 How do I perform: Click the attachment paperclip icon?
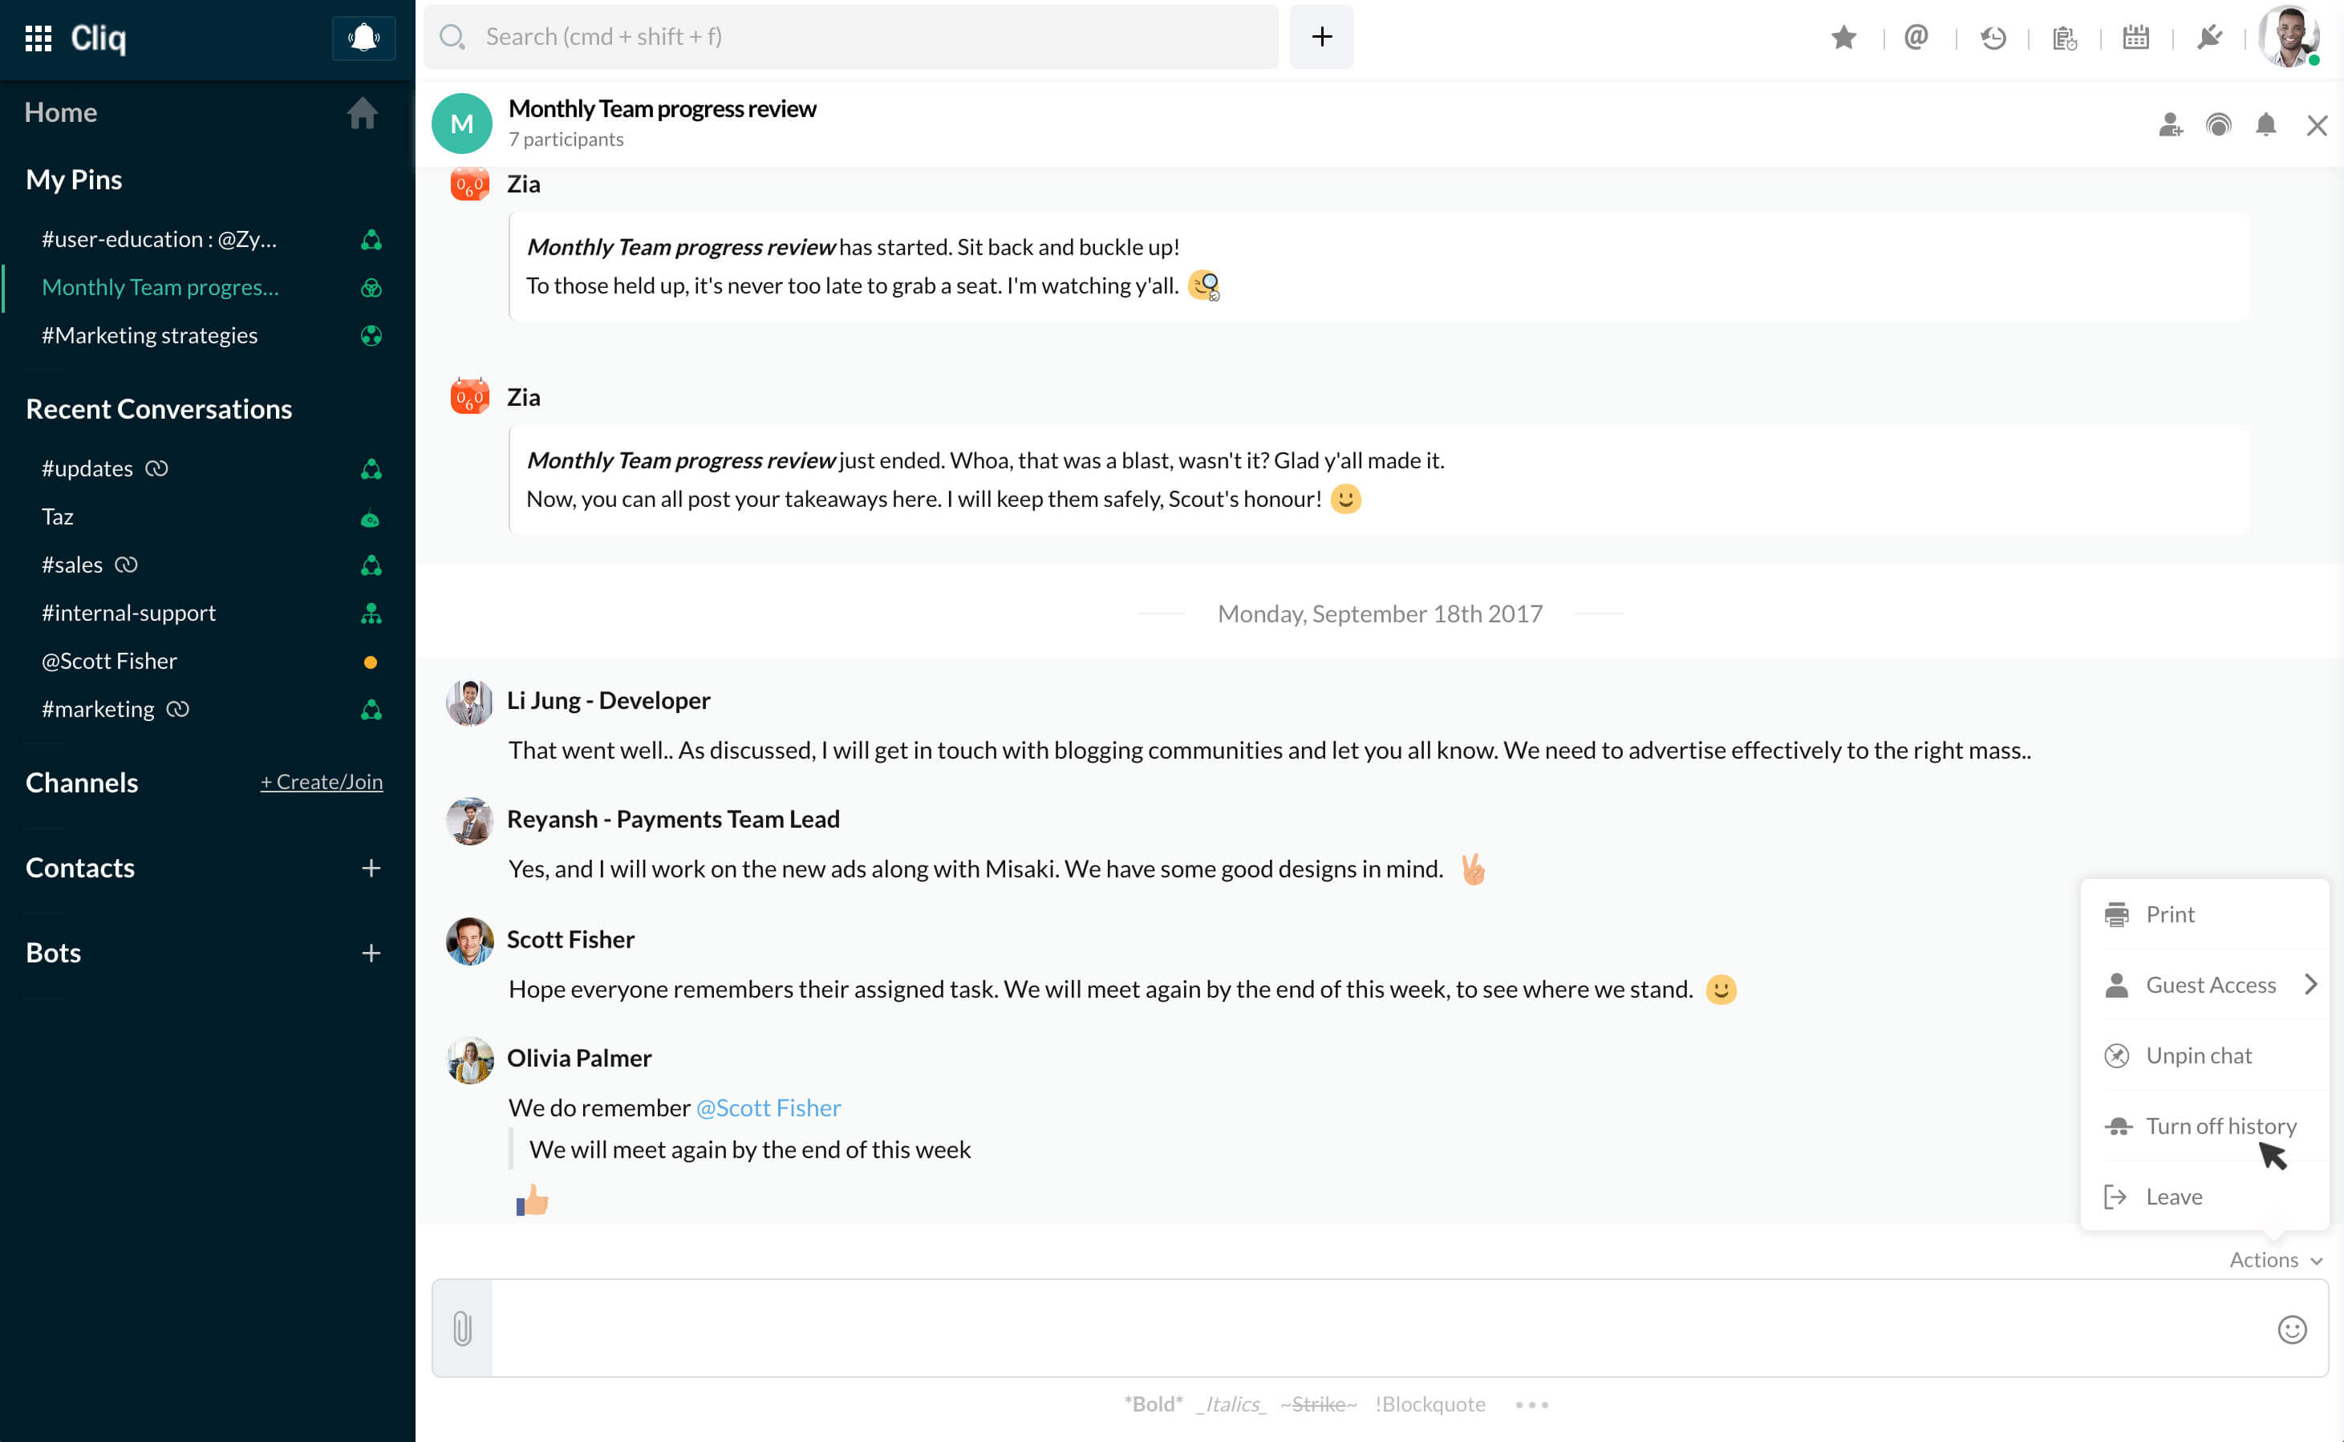[x=463, y=1327]
